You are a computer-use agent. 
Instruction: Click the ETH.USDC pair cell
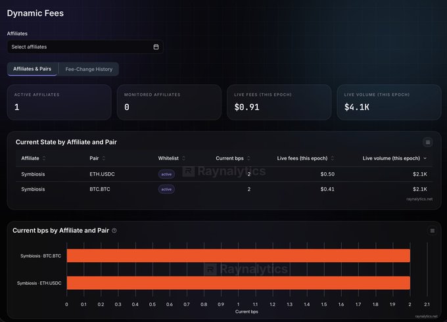click(102, 174)
